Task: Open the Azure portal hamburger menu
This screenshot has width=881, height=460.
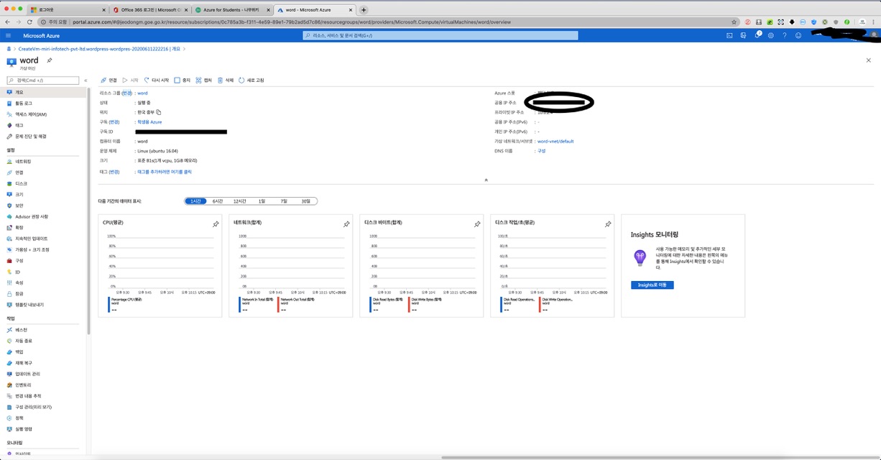Action: pyautogui.click(x=9, y=35)
